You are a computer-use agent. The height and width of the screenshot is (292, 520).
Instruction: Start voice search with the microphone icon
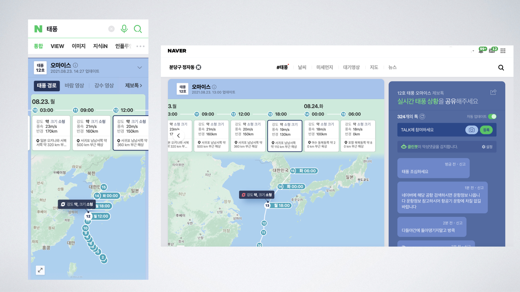point(124,29)
